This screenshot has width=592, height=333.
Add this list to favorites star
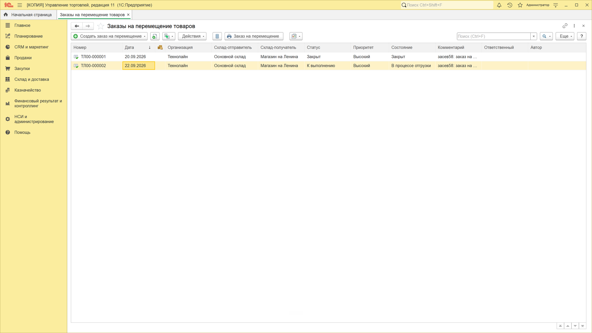pyautogui.click(x=100, y=26)
